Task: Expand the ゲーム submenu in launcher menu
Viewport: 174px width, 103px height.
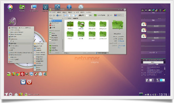Action: point(21,41)
